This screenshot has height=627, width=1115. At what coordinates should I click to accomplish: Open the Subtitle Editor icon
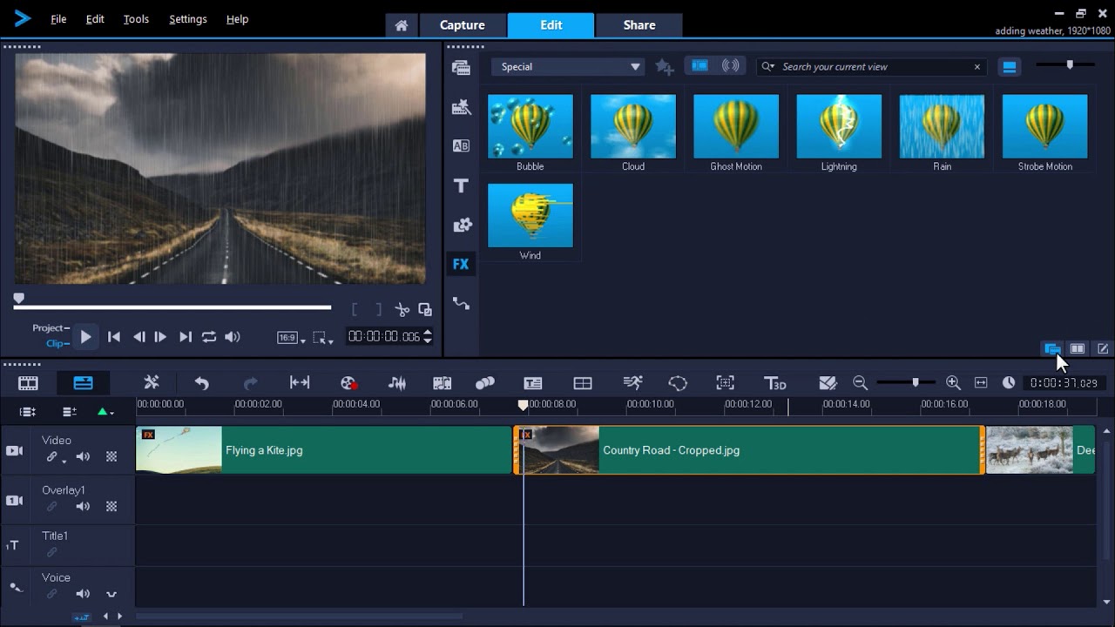pos(533,383)
